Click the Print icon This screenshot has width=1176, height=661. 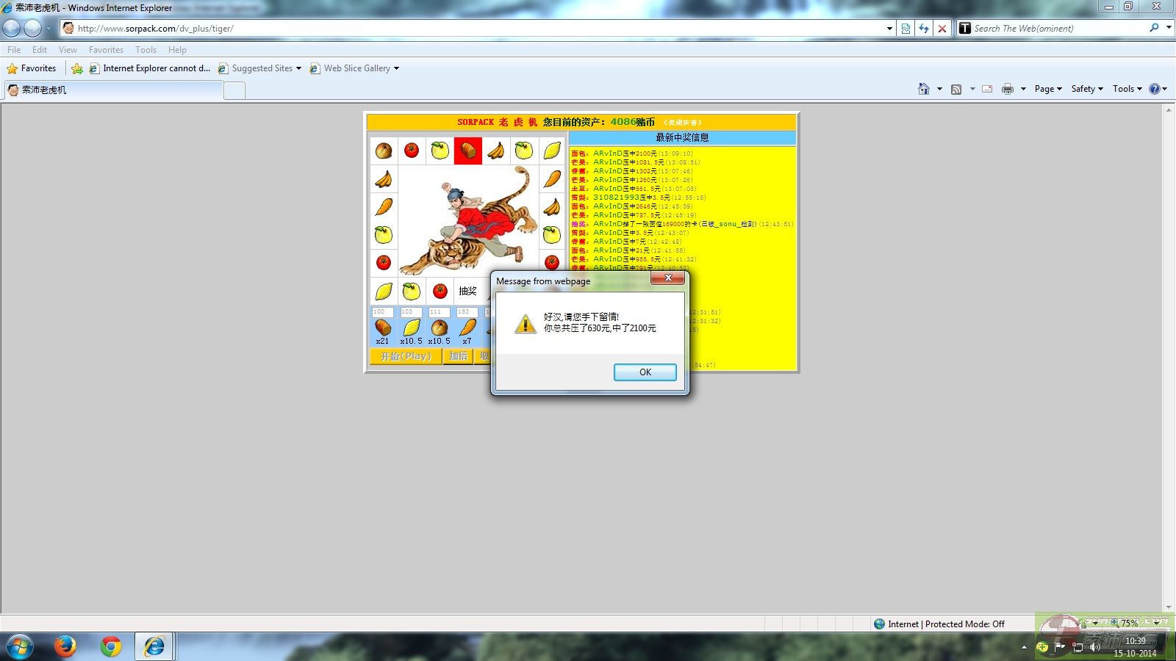click(x=1007, y=89)
